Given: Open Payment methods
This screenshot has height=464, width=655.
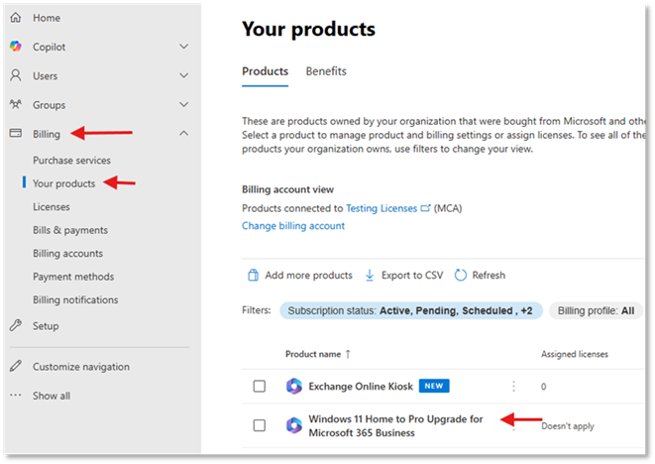Looking at the screenshot, I should pos(73,277).
